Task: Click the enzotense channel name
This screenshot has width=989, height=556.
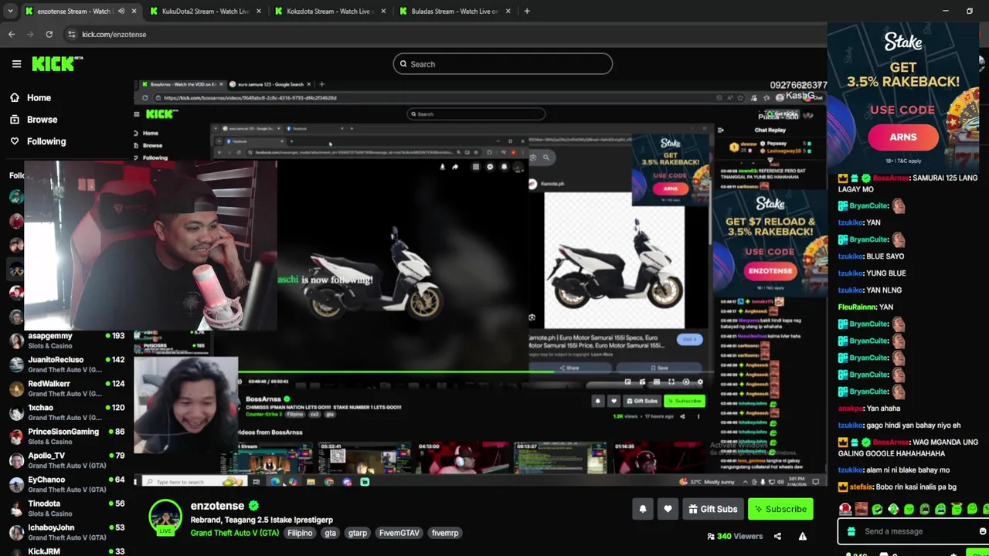Action: point(217,506)
